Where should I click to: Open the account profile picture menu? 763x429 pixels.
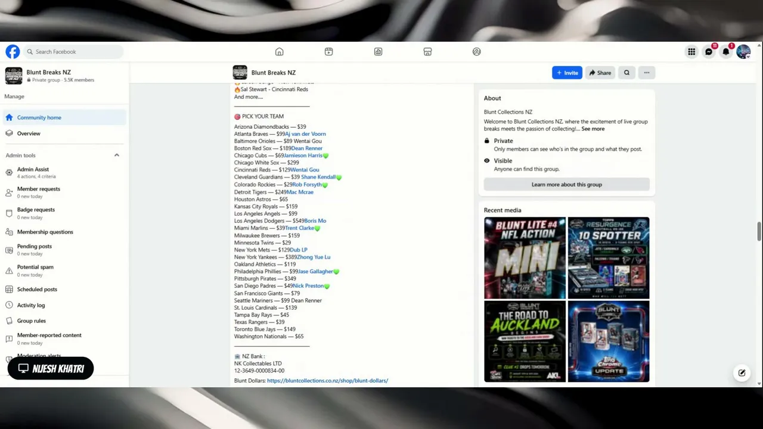click(x=743, y=52)
